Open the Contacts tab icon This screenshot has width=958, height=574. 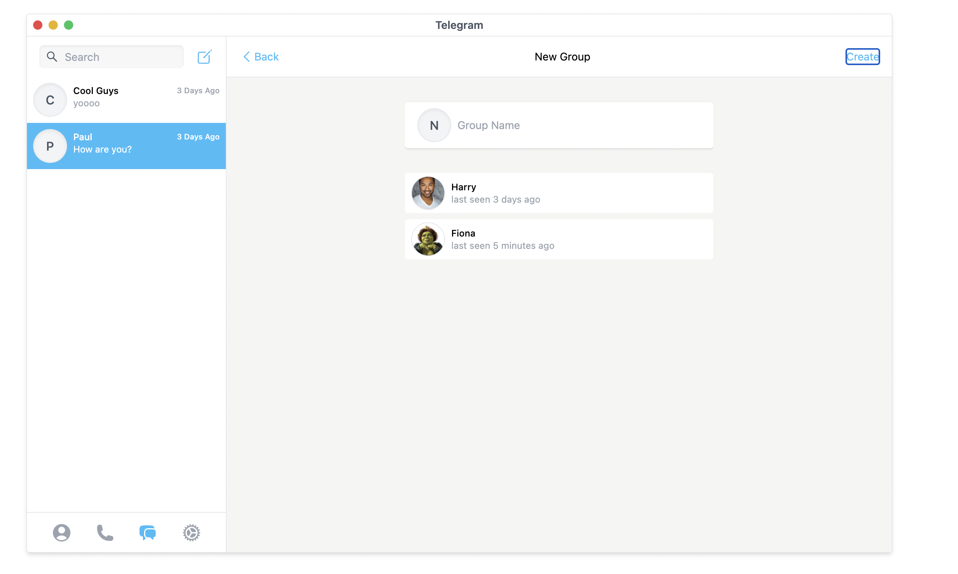(62, 533)
